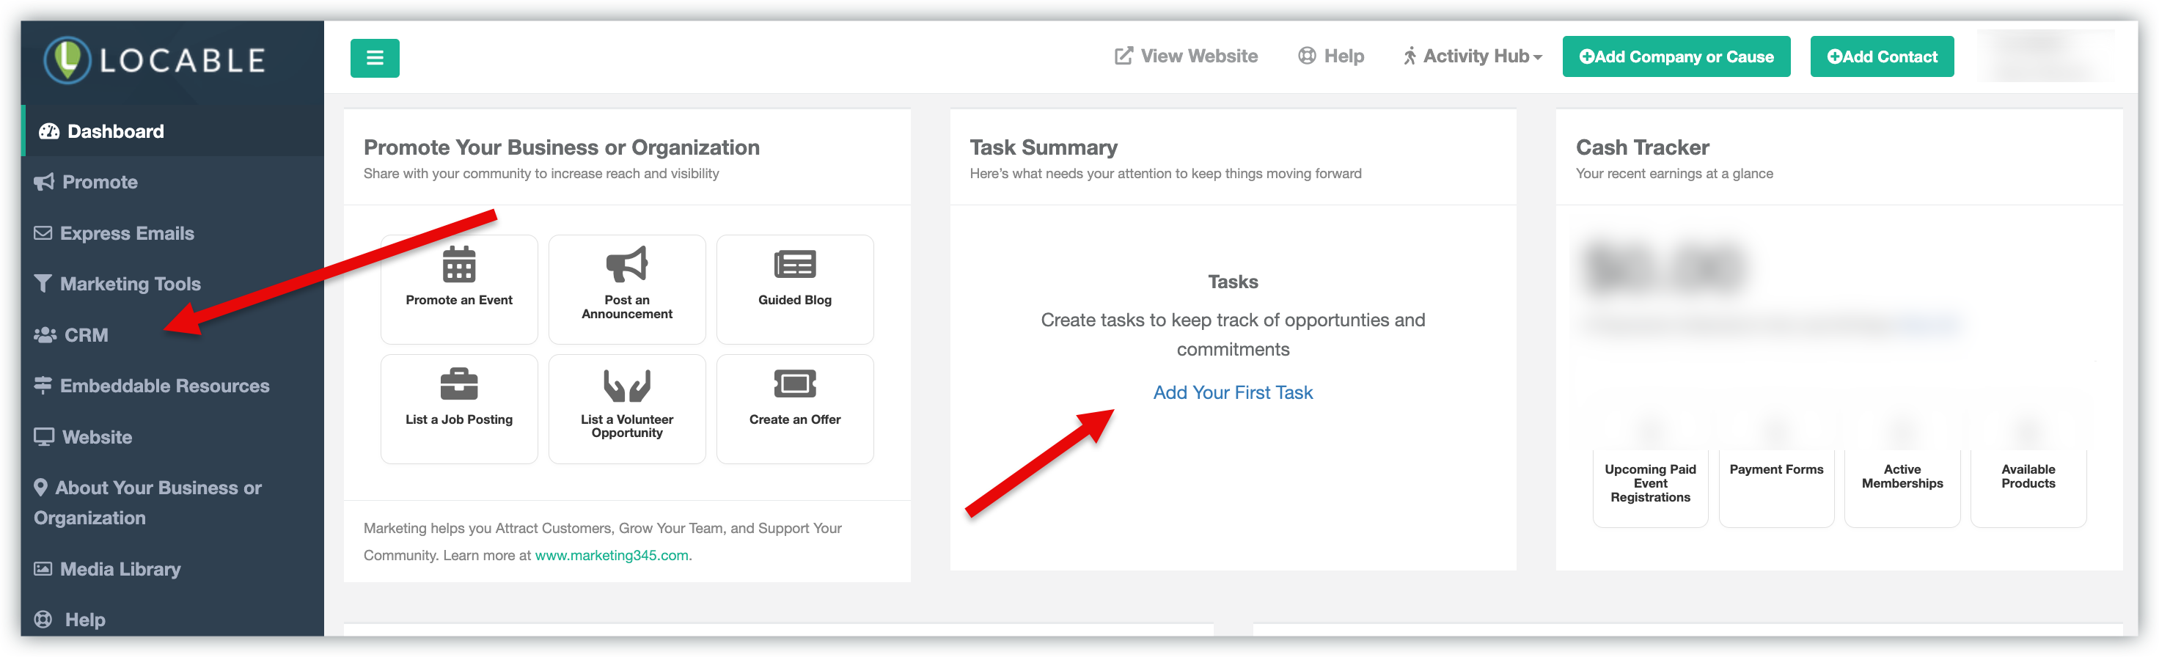2159x657 pixels.
Task: Click the Add Company or Cause button
Action: coord(1676,57)
